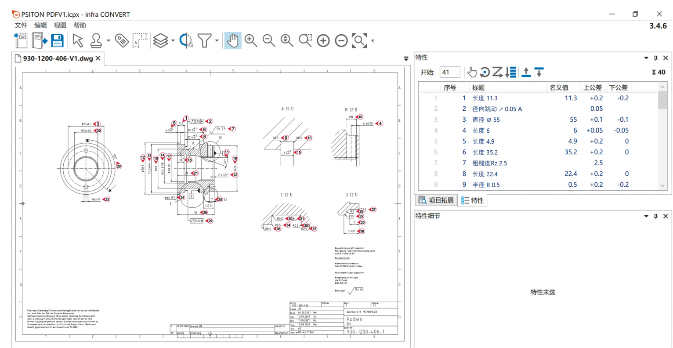Viewport: 673px width, 348px height.
Task: Click the tag label icon in toolbar
Action: pyautogui.click(x=121, y=40)
